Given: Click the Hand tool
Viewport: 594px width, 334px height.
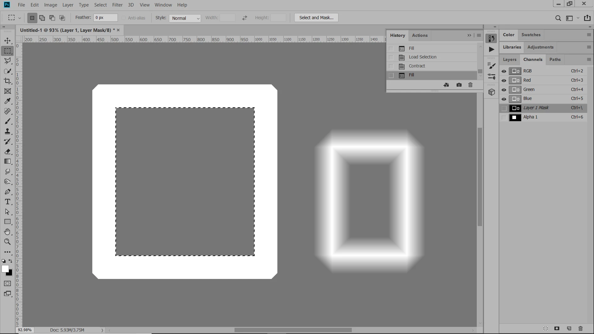Looking at the screenshot, I should click(7, 232).
